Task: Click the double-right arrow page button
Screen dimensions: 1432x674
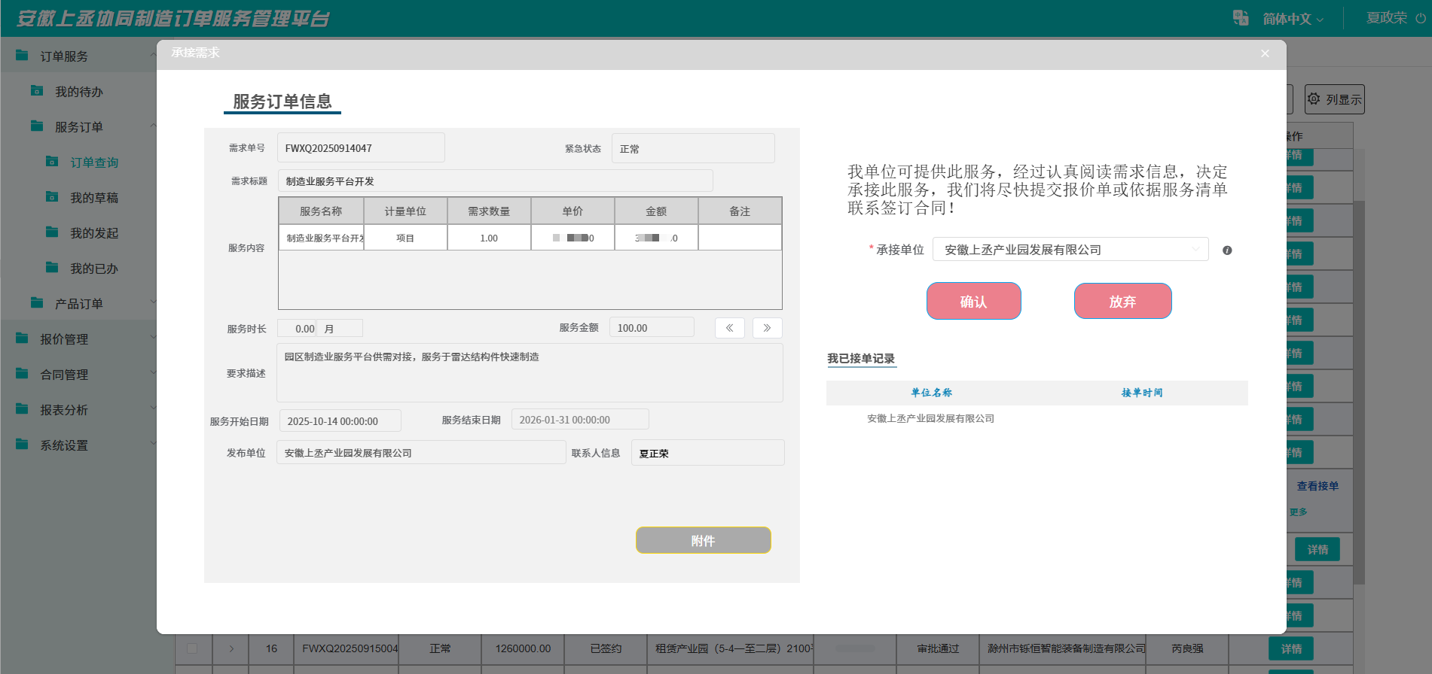Action: (x=767, y=328)
